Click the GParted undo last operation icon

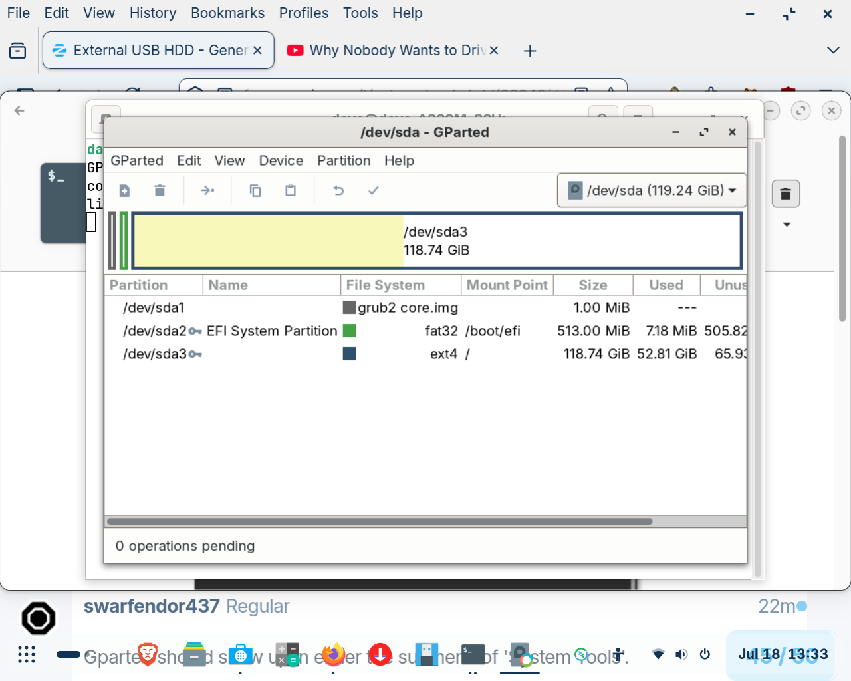(338, 191)
